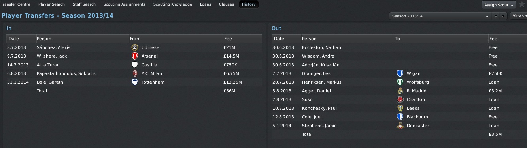Click the Tottenham club badge icon
The image size is (527, 148).
pyautogui.click(x=134, y=82)
